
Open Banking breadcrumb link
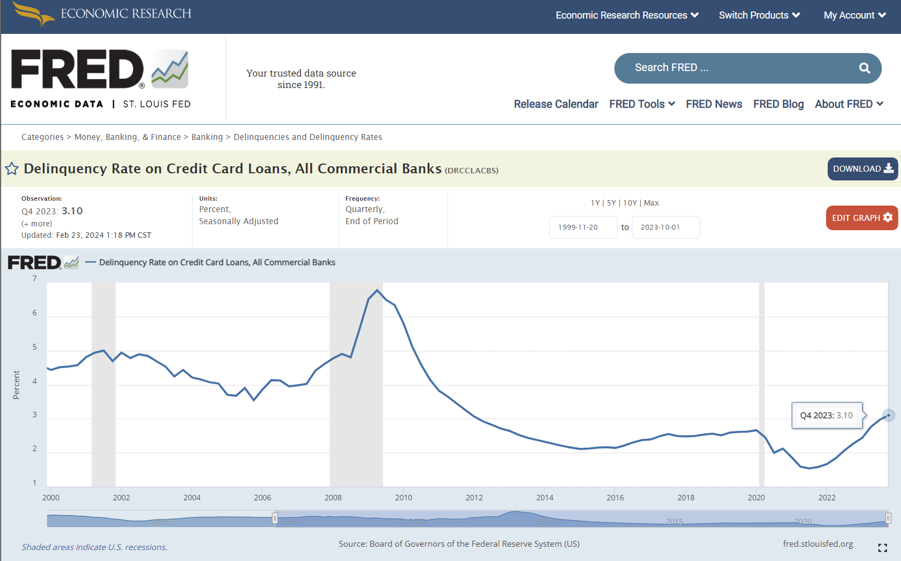click(207, 137)
